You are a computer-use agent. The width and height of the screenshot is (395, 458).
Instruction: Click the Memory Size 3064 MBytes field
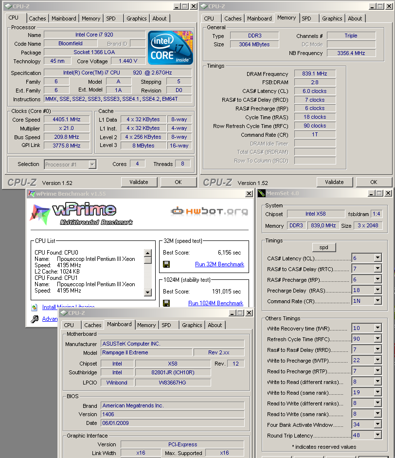point(254,44)
